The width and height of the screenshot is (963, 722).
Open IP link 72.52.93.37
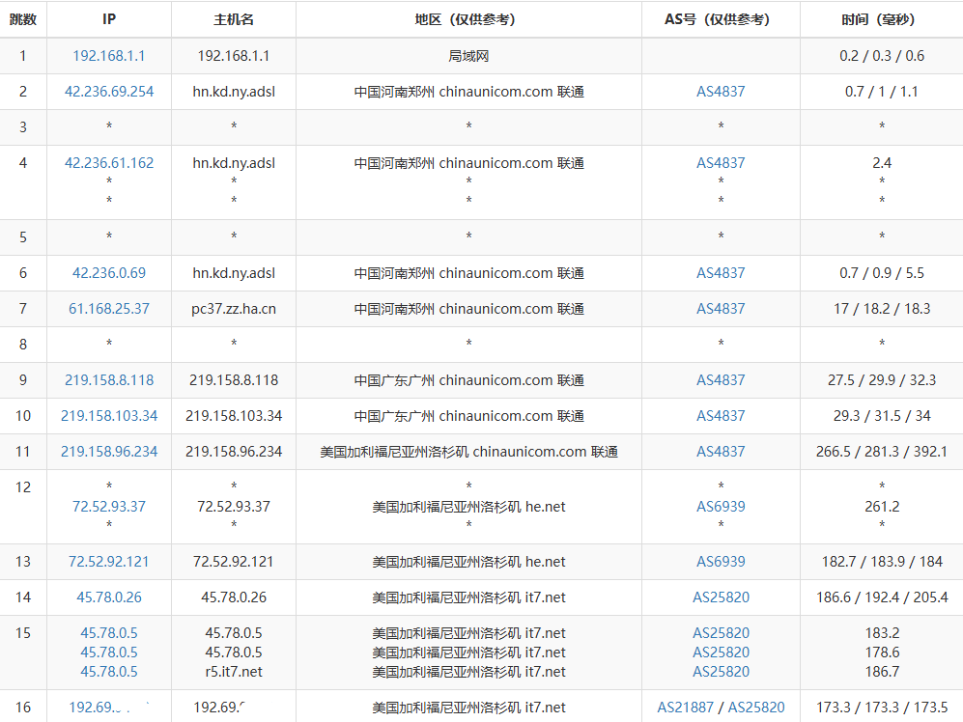109,507
